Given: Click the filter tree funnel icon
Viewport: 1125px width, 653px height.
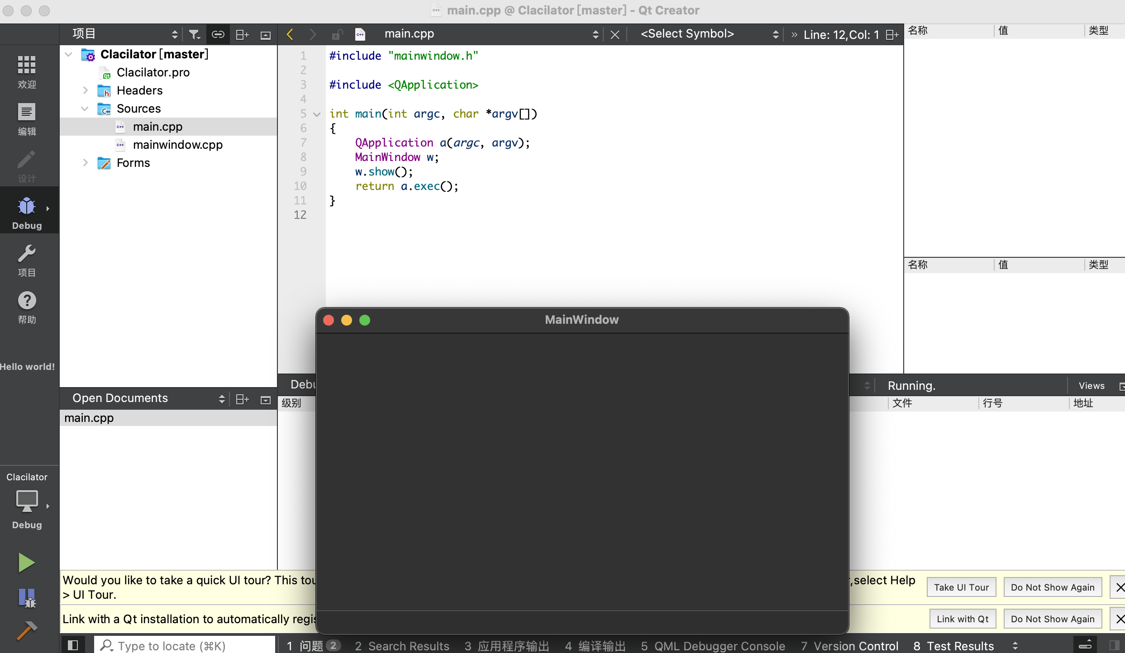Looking at the screenshot, I should pyautogui.click(x=195, y=34).
